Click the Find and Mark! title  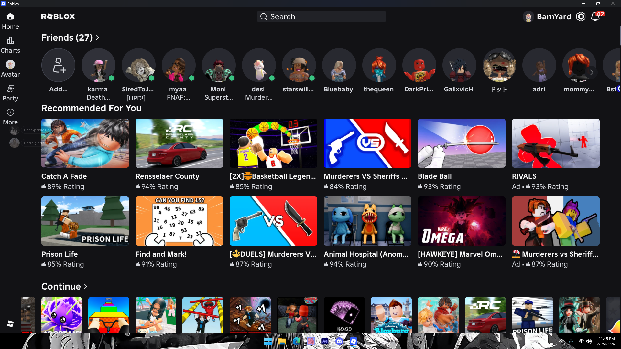[161, 254]
